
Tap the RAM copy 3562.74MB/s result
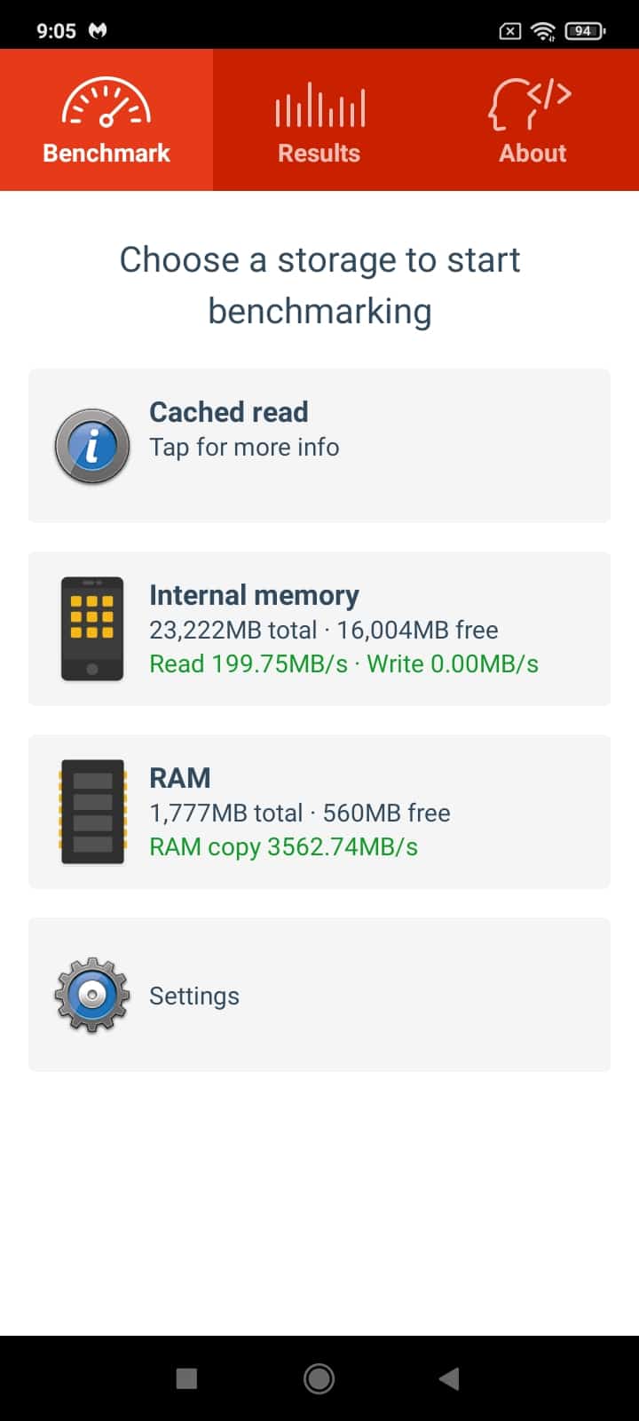(x=283, y=846)
